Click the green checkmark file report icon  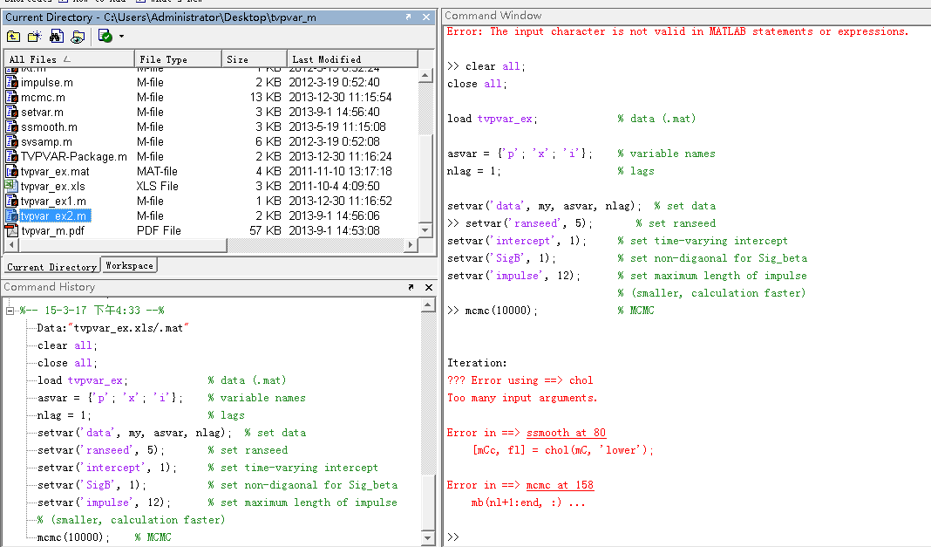[105, 36]
